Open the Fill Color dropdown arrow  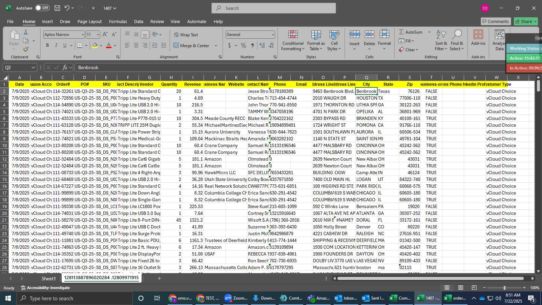[x=101, y=45]
